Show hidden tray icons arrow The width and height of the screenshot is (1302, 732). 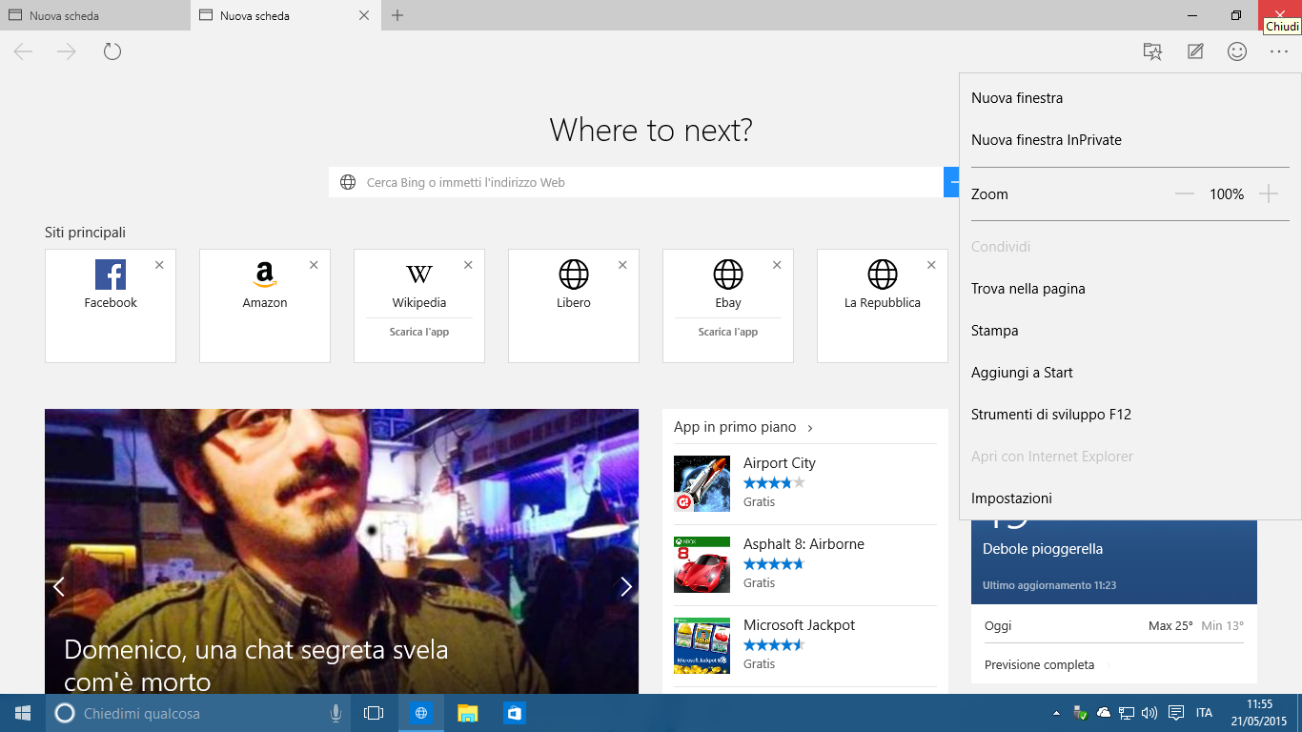point(1055,713)
